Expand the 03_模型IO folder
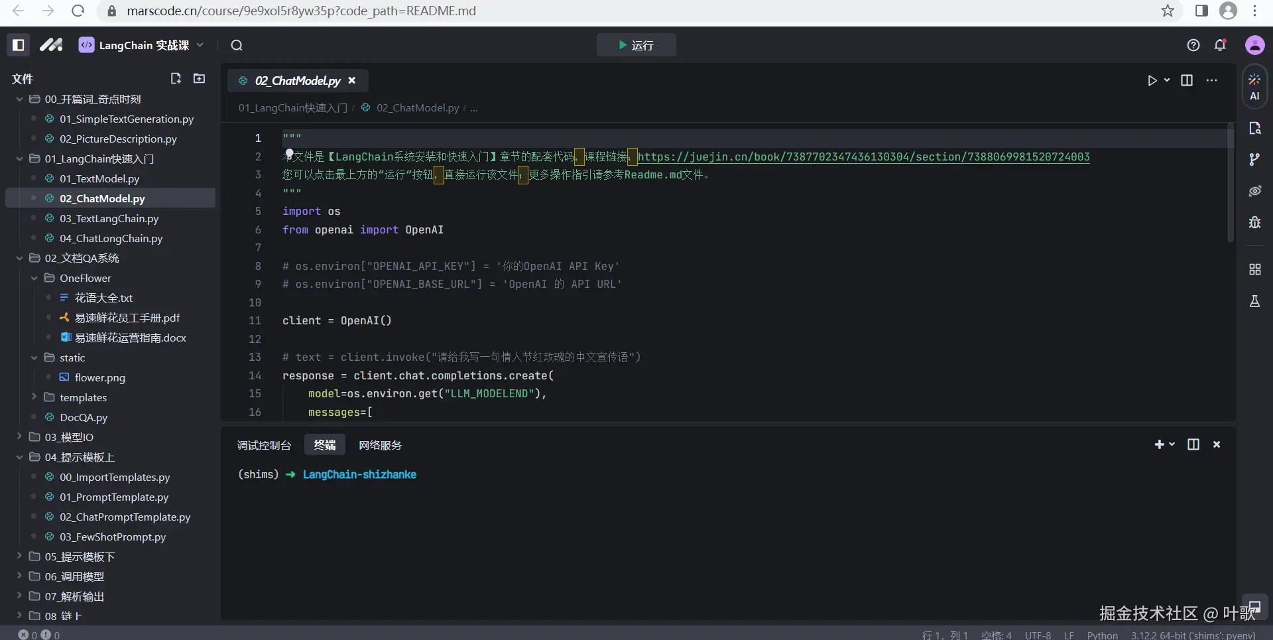Image resolution: width=1273 pixels, height=640 pixels. (x=69, y=437)
